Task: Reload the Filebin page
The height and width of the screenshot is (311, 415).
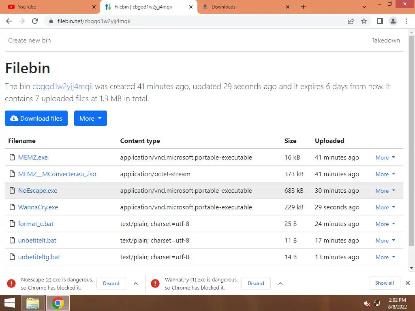Action: click(x=35, y=21)
